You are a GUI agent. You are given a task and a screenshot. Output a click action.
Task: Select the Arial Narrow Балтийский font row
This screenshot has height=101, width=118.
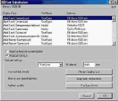coord(57,40)
